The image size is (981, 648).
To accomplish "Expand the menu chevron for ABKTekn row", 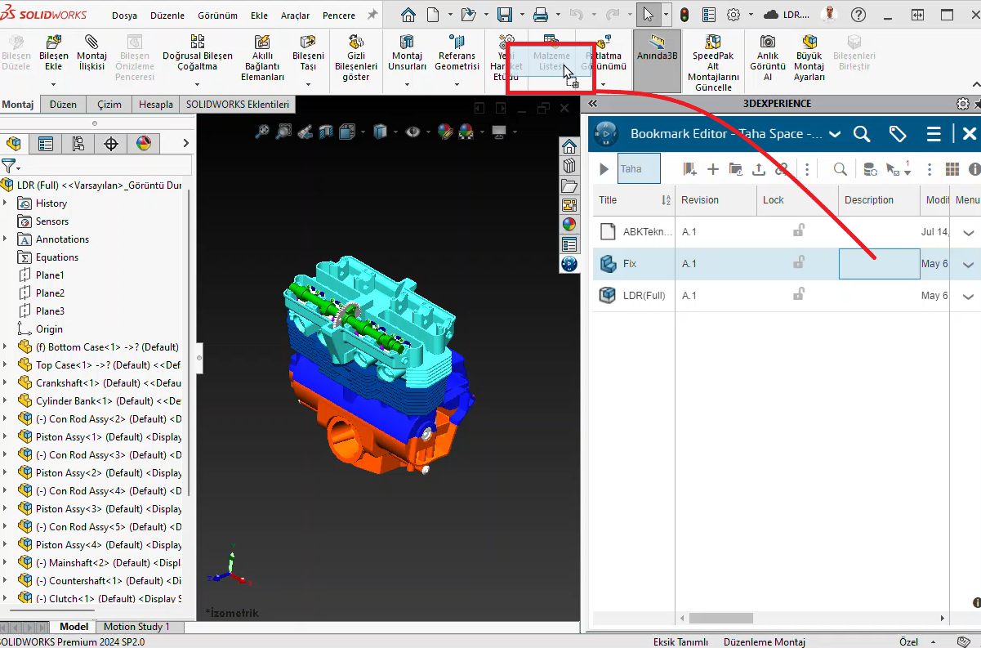I will click(x=968, y=233).
